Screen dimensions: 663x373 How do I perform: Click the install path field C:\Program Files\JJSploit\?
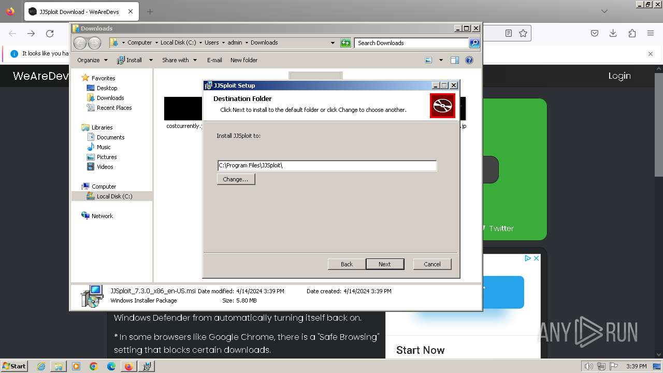327,165
